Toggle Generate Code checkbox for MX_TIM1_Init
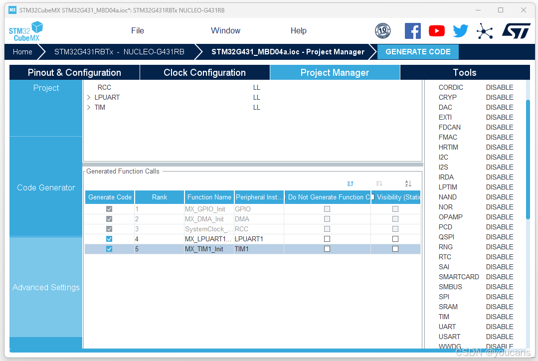 109,249
